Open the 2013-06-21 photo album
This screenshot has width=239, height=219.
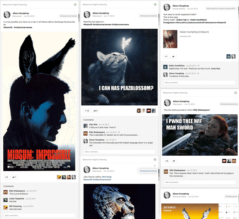coord(190,211)
